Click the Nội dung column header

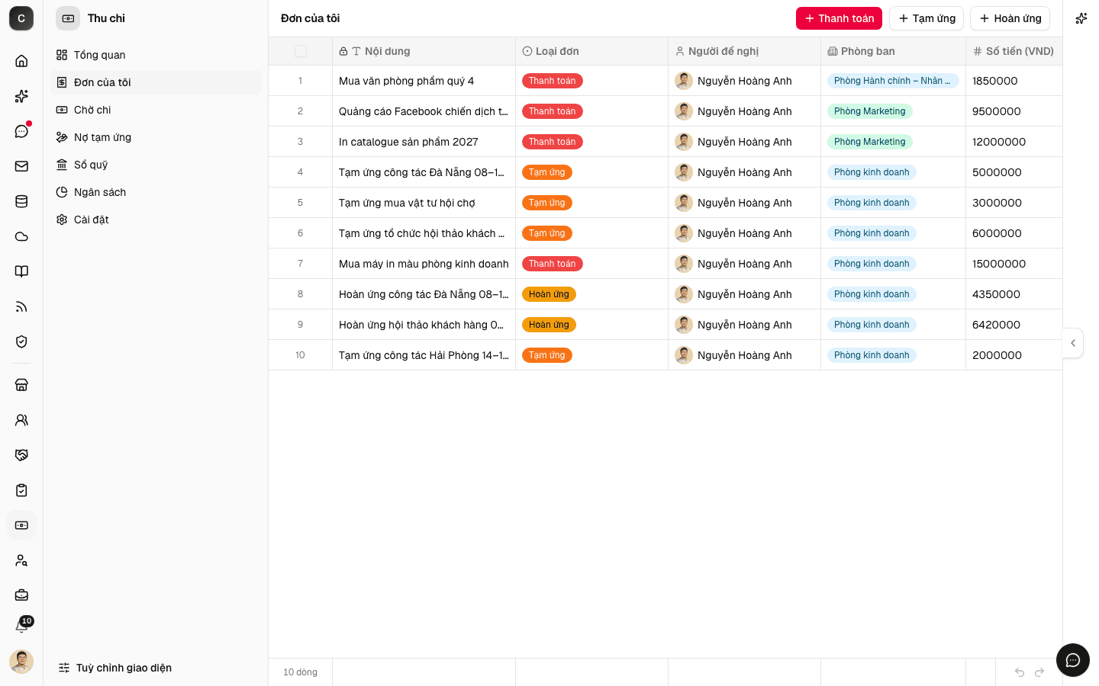coord(424,51)
